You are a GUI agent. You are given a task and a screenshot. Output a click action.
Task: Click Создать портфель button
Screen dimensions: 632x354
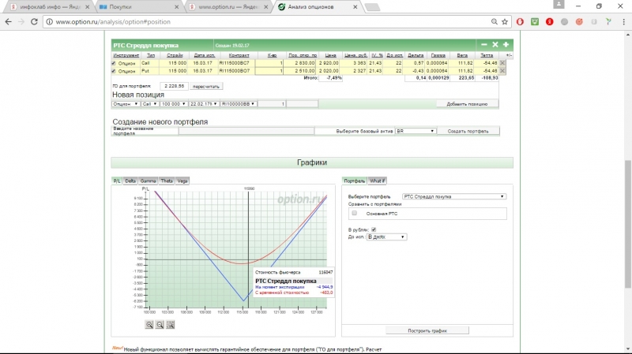point(468,131)
